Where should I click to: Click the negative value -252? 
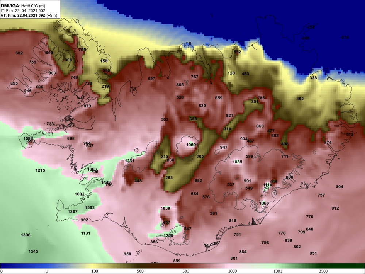click(310, 27)
